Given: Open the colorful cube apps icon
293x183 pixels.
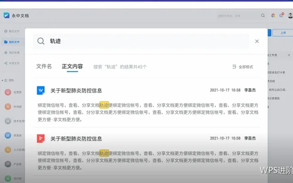Looking at the screenshot, I should [x=273, y=16].
